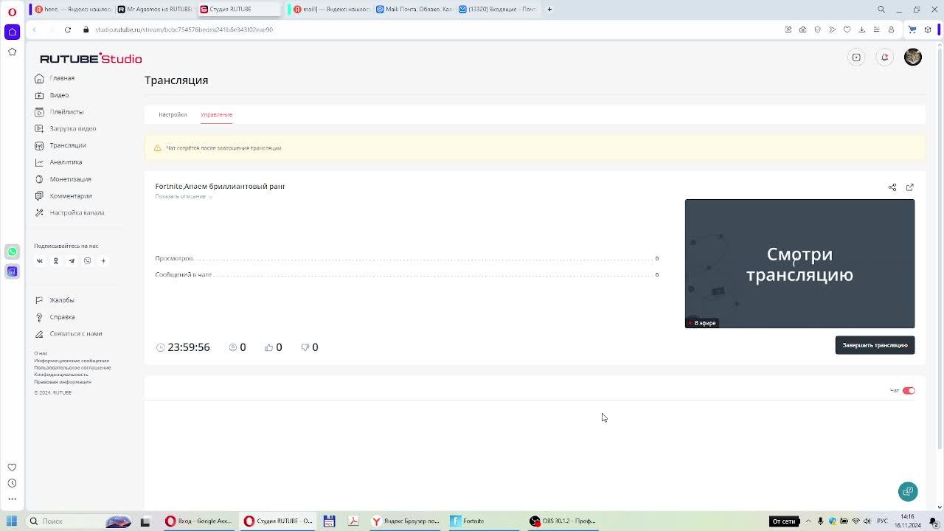Click the stream preview player
Viewport: 944px width, 531px height.
click(799, 263)
